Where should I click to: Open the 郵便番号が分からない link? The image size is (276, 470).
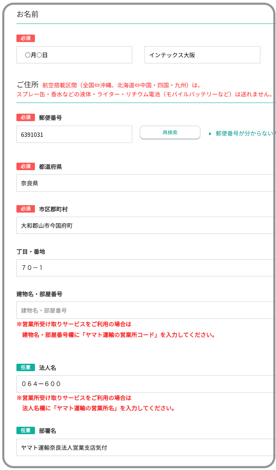pos(245,133)
